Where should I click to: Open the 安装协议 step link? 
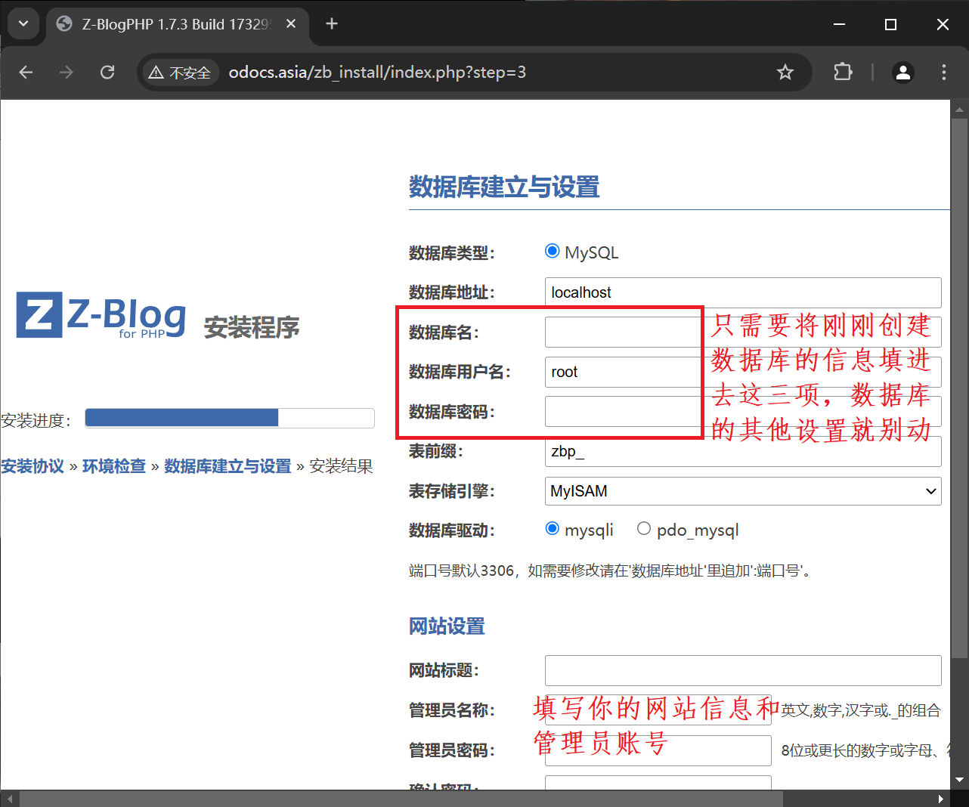click(x=33, y=466)
